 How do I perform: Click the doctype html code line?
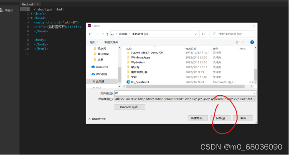49,9
